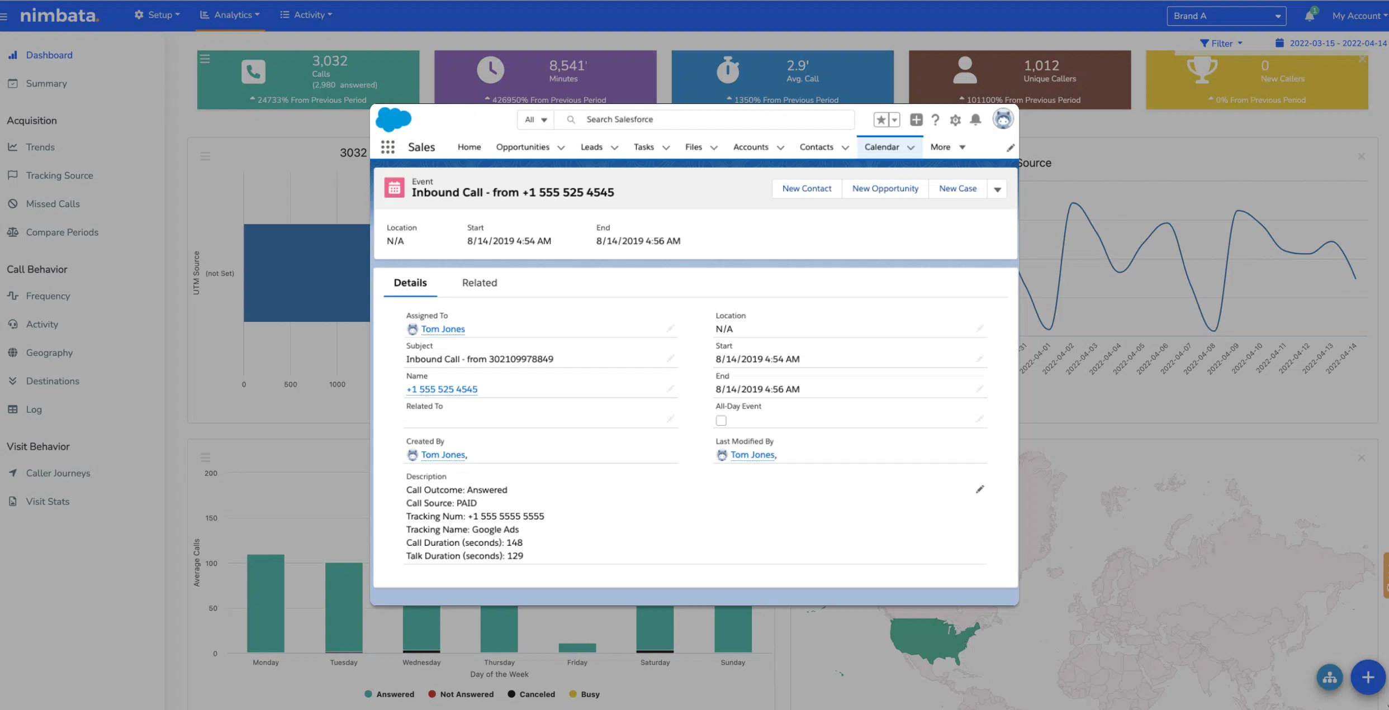Image resolution: width=1389 pixels, height=710 pixels.
Task: Toggle the All-Day Event checkbox
Action: (721, 420)
